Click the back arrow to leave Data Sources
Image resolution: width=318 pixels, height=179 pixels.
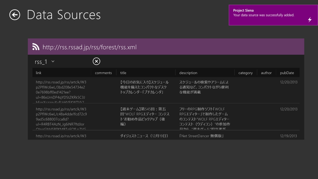[x=15, y=15]
